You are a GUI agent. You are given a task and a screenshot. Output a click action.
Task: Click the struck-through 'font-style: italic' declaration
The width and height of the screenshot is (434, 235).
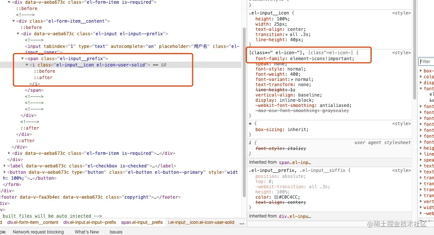(x=281, y=148)
